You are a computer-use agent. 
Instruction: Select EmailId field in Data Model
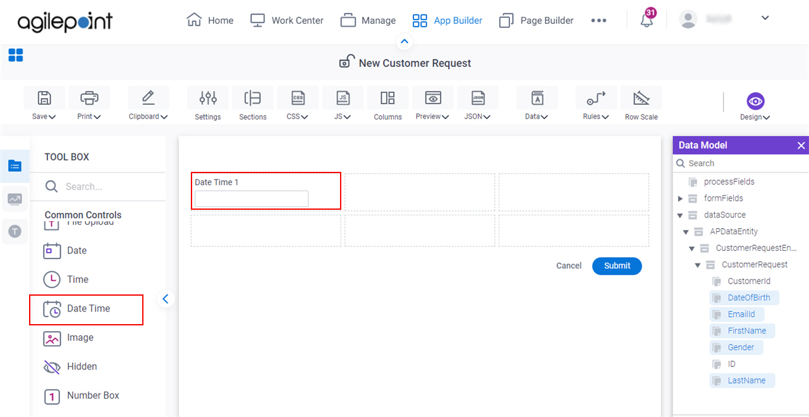pos(737,314)
